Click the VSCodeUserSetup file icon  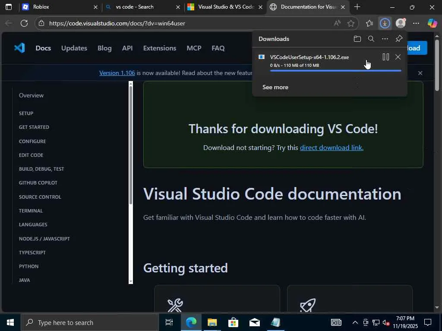click(262, 57)
